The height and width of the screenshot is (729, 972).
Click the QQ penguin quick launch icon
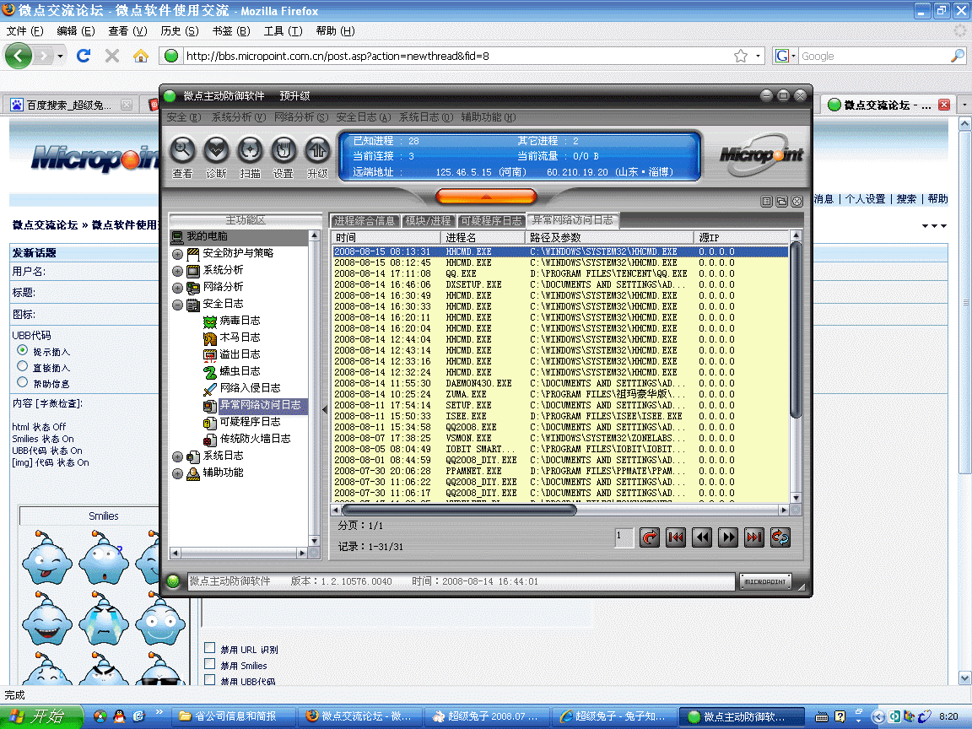coord(119,716)
